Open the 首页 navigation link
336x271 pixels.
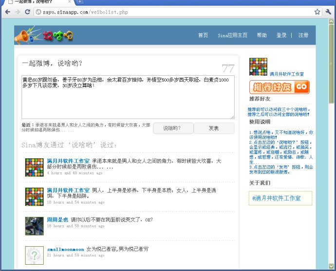pos(203,35)
